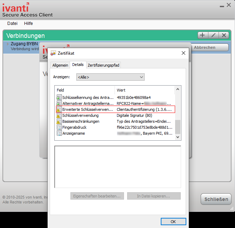This screenshot has width=235, height=228.
Task: Select icon of Alternativer Antragstellerna... row
Action: coord(59,103)
